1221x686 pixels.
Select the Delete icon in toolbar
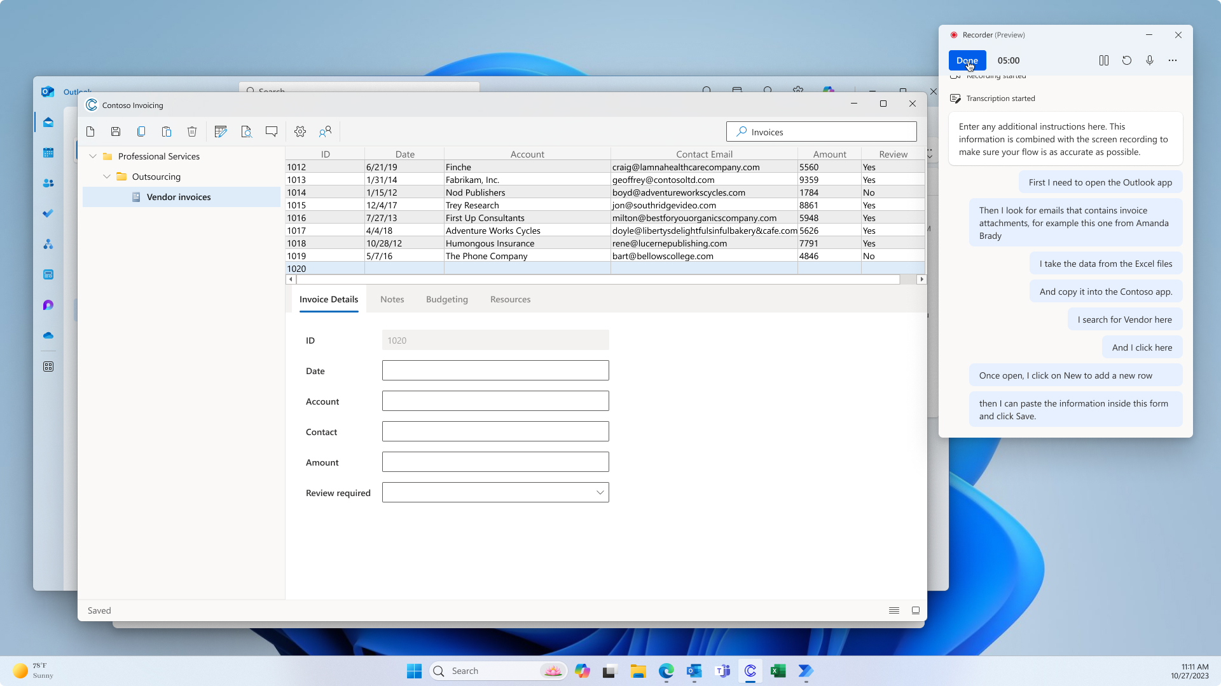tap(192, 131)
